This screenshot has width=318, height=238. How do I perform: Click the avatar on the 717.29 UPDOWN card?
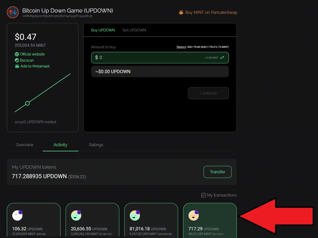point(194,215)
